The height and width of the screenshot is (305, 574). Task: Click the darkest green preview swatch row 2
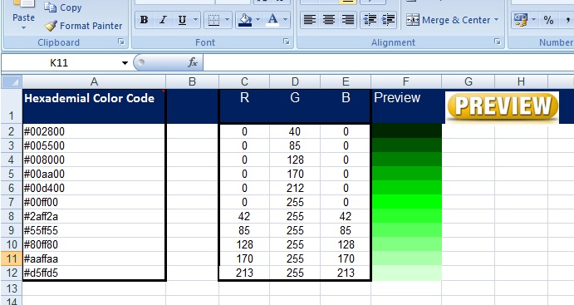(x=406, y=131)
